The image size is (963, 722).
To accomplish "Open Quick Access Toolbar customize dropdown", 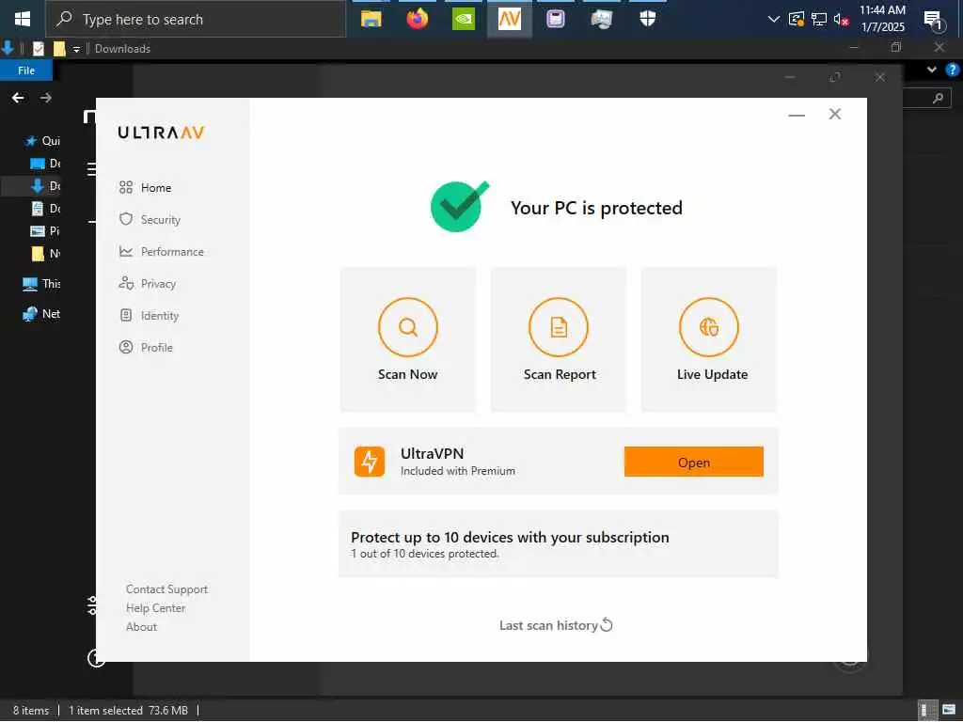I will click(76, 49).
